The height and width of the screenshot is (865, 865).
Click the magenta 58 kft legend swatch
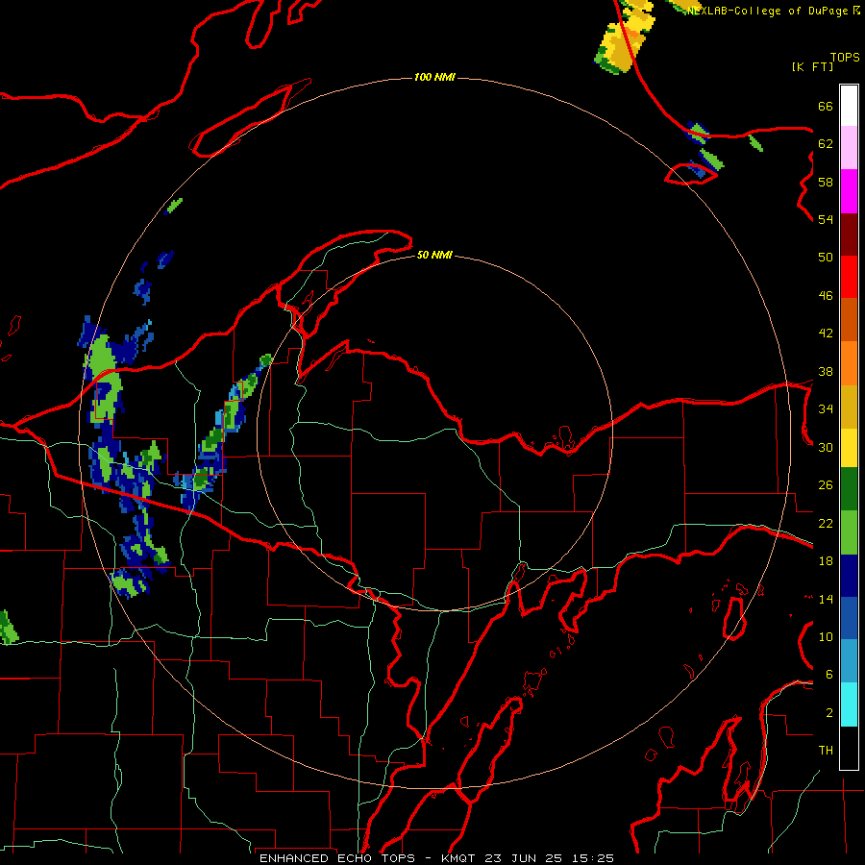point(849,191)
